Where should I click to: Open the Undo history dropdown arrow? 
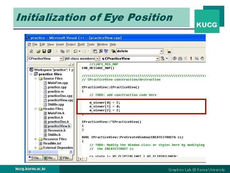(80, 51)
